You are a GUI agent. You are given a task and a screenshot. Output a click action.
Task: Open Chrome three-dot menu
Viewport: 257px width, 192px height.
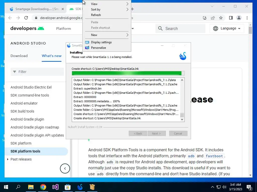click(x=247, y=18)
